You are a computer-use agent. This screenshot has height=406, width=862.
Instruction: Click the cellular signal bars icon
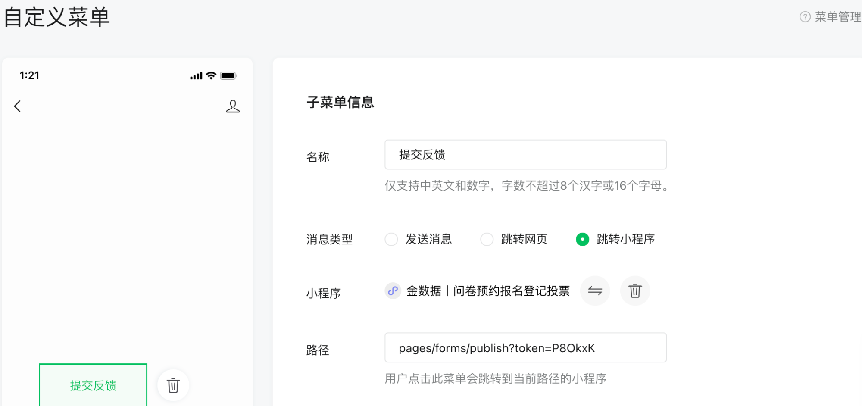click(196, 76)
